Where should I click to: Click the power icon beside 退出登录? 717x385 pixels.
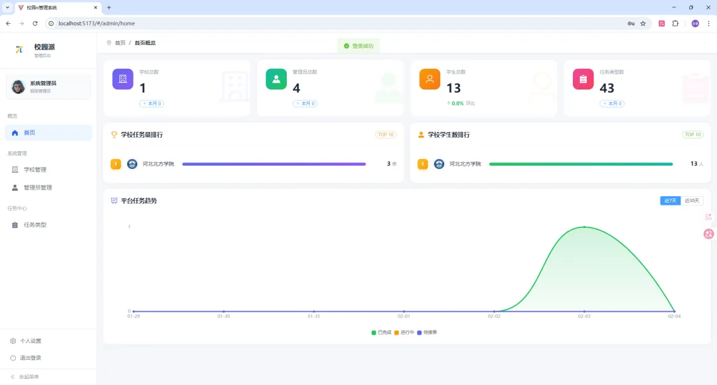[13, 358]
